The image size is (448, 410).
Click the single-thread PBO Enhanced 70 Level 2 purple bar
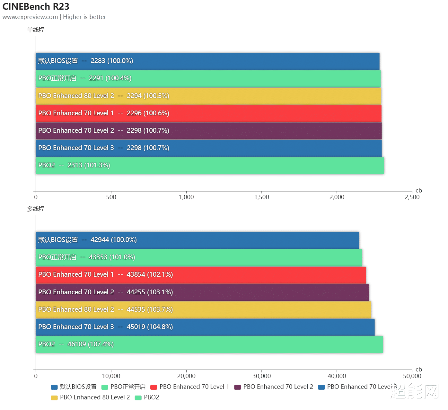point(209,131)
